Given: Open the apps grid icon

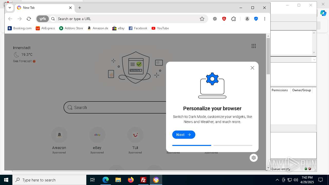Looking at the screenshot, I should point(254,46).
